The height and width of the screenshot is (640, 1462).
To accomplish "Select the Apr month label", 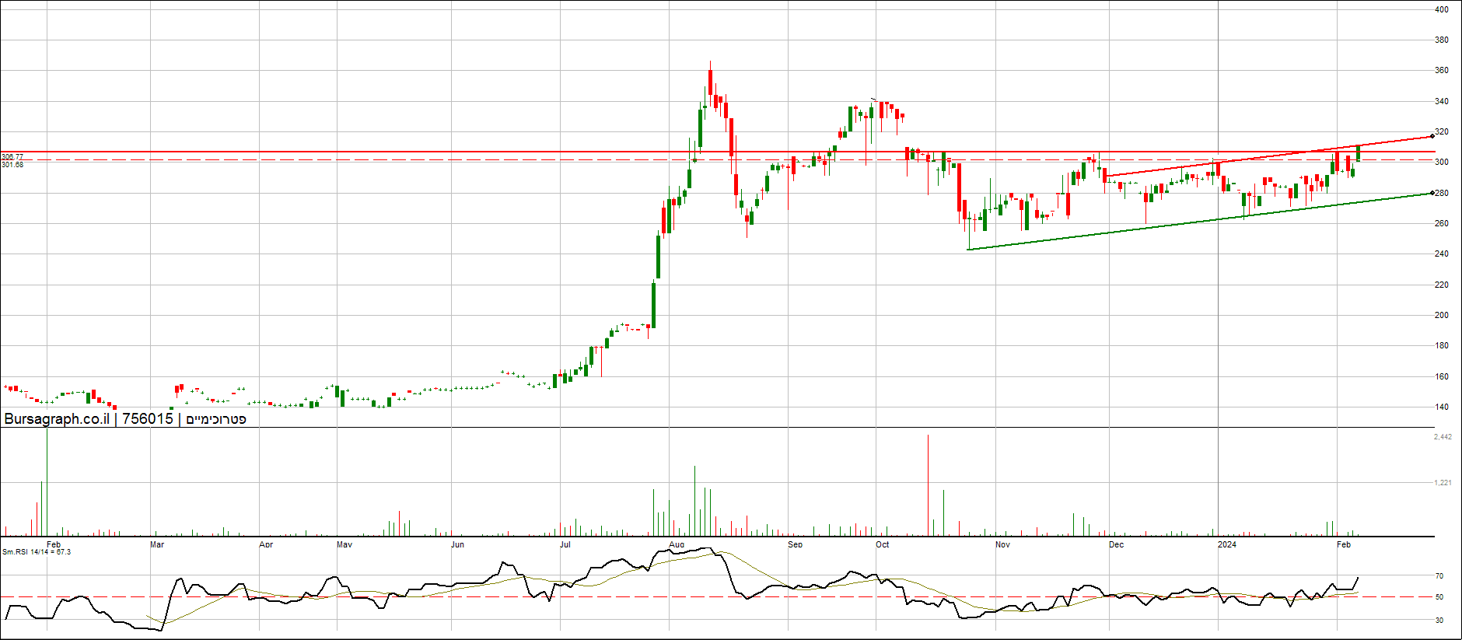I will [x=266, y=544].
